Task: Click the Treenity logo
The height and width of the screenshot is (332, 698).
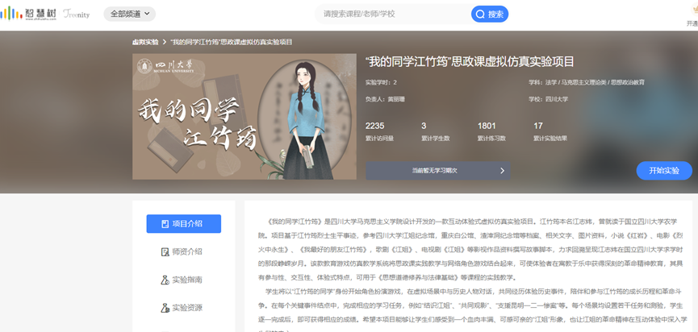Action: [x=75, y=15]
